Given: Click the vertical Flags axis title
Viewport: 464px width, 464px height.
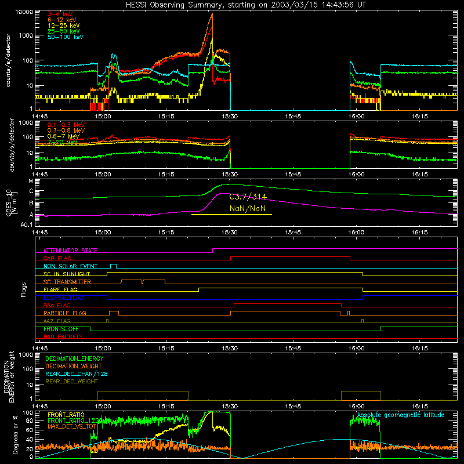Looking at the screenshot, I should pyautogui.click(x=24, y=289).
